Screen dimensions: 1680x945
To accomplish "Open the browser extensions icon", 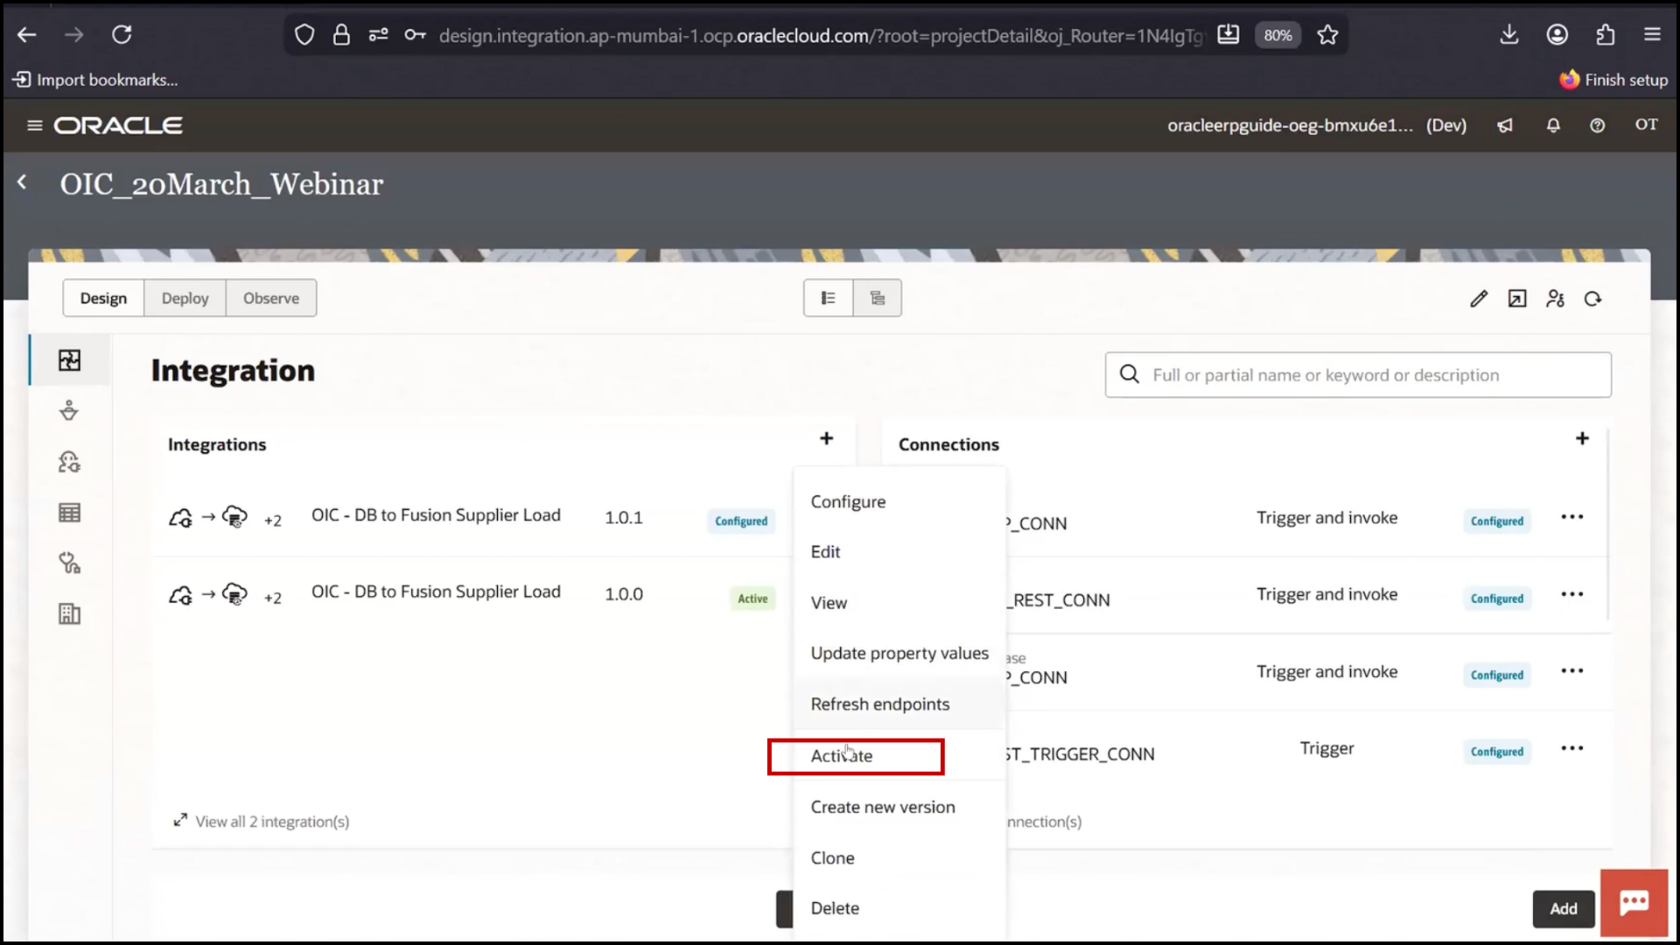I will tap(1606, 35).
